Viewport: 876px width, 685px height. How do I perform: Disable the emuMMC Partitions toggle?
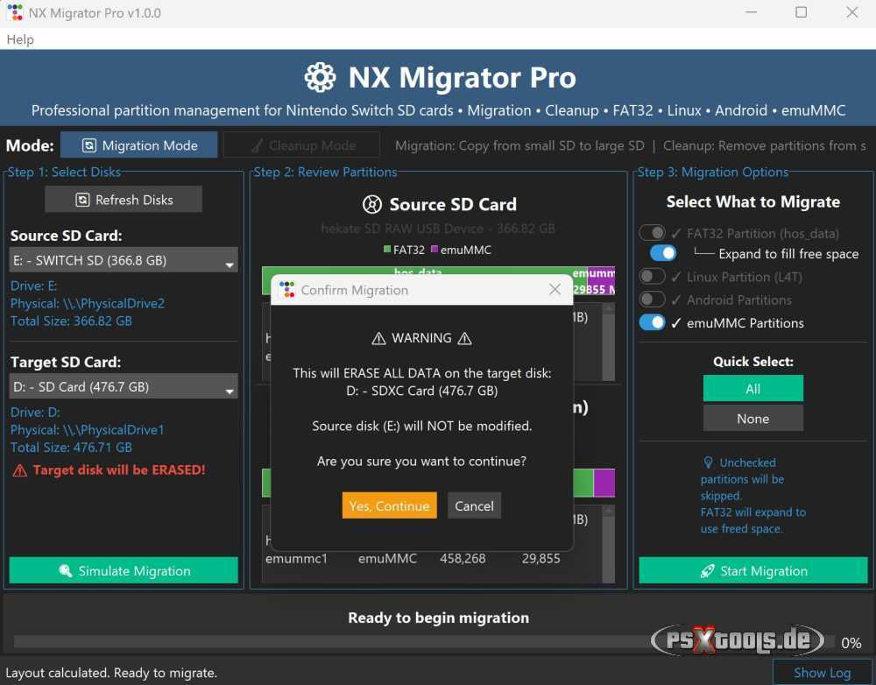coord(652,322)
